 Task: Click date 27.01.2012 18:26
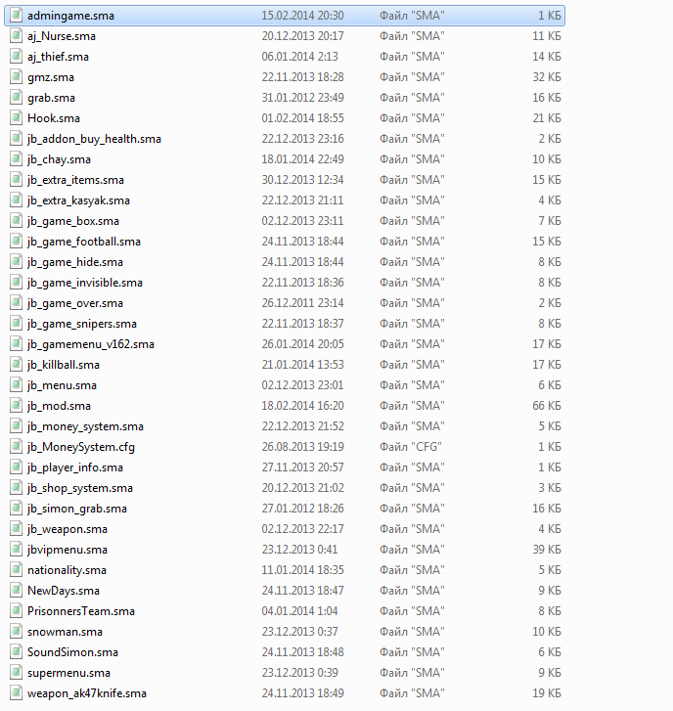click(x=302, y=509)
